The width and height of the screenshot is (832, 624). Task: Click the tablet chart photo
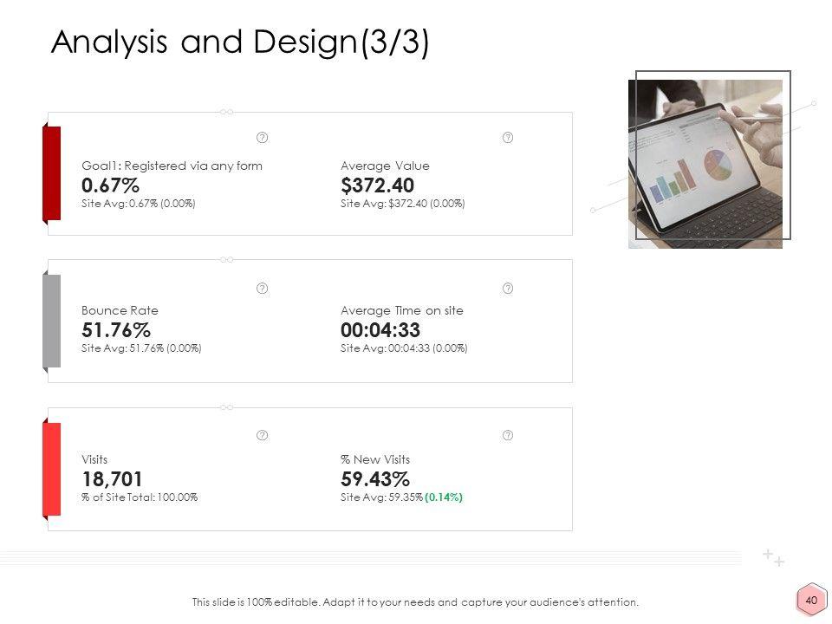705,164
